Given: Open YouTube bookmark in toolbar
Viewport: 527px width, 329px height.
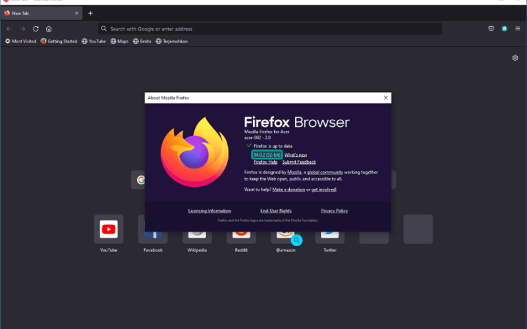Looking at the screenshot, I should [94, 41].
